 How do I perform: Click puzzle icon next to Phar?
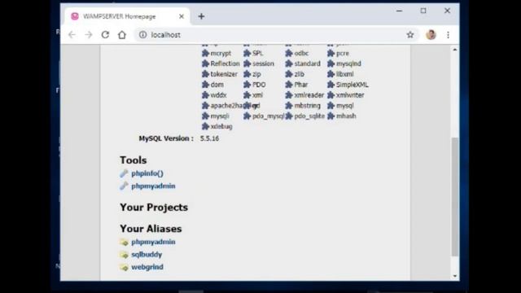pos(289,85)
